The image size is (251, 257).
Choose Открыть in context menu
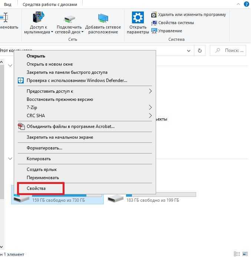tap(85, 56)
